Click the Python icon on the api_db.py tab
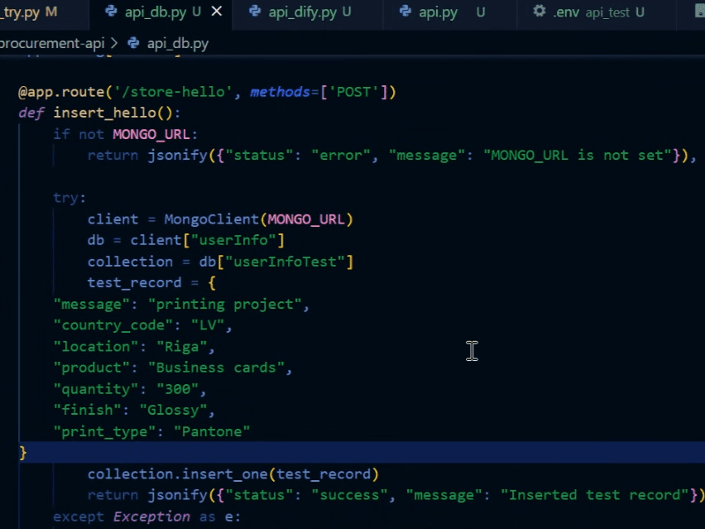 [x=112, y=12]
